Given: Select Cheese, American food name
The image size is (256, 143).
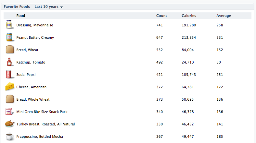Looking at the screenshot, I should pos(31,87).
